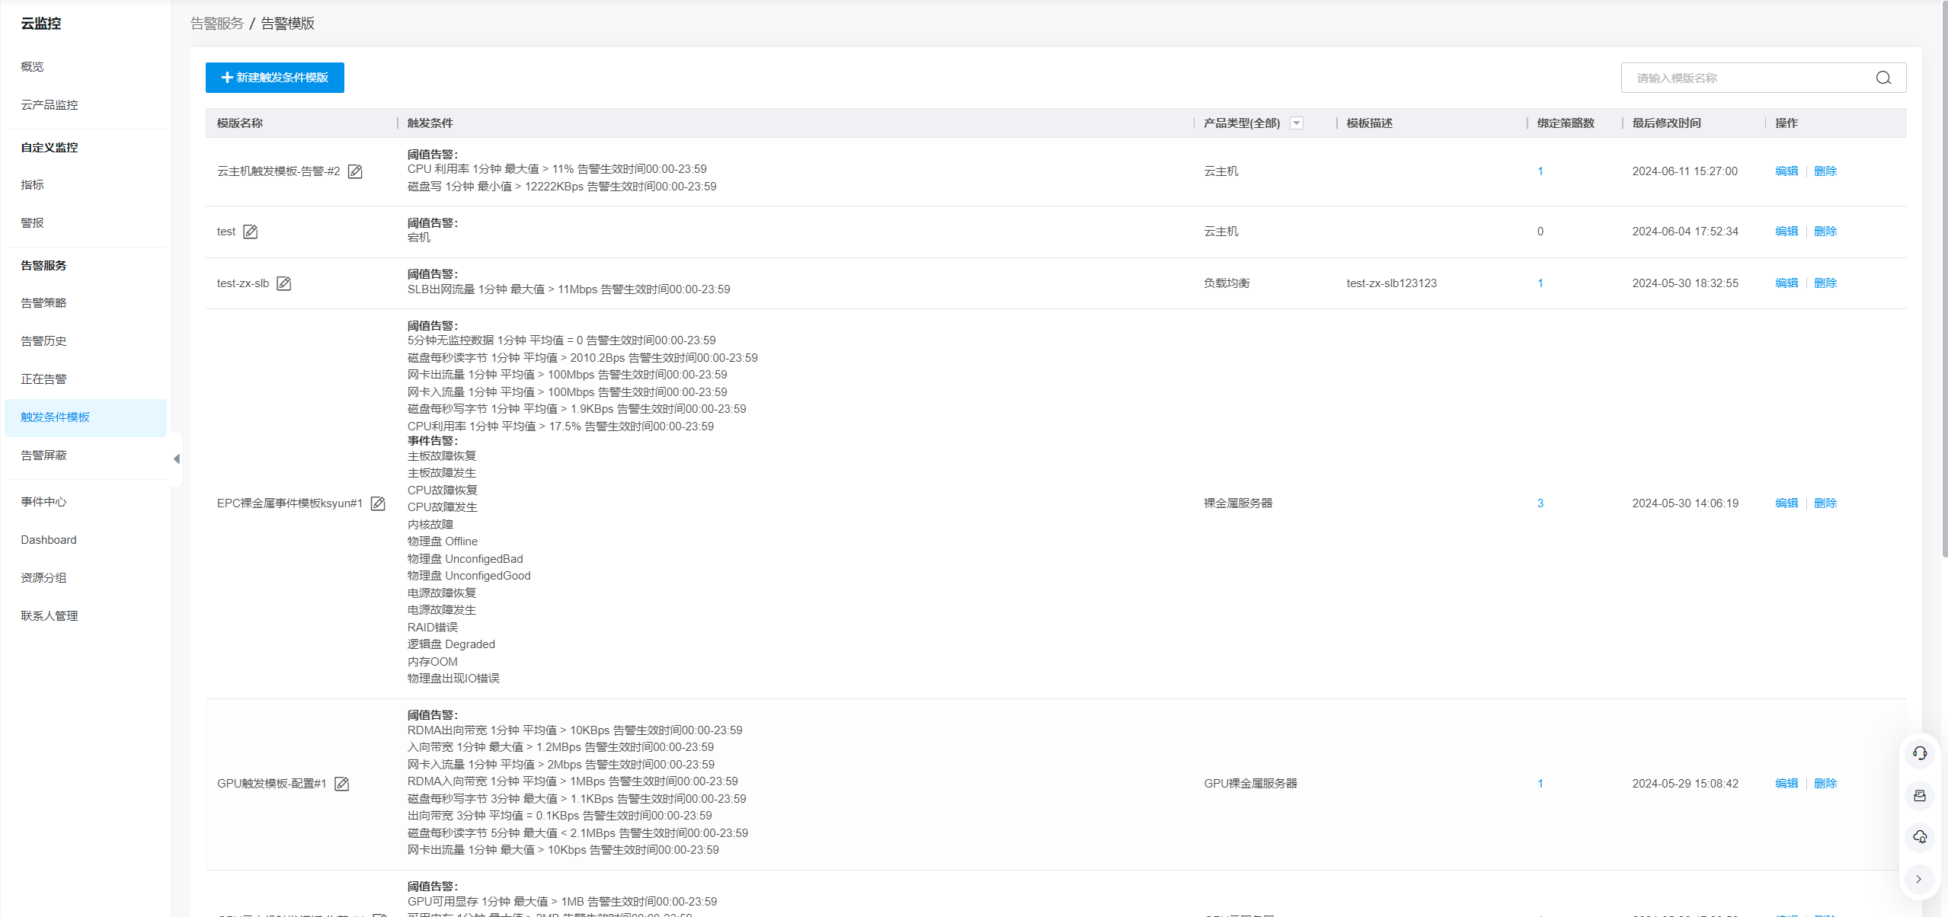Viewport: 1948px width, 917px height.
Task: Click the search magnifier icon
Action: pyautogui.click(x=1883, y=78)
